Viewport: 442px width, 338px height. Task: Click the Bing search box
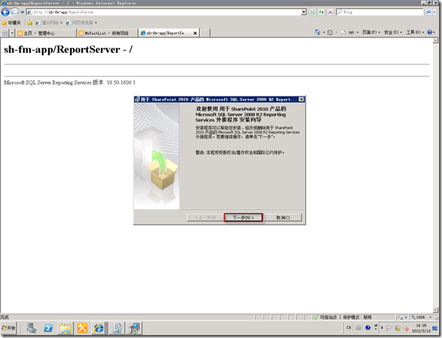tap(380, 12)
